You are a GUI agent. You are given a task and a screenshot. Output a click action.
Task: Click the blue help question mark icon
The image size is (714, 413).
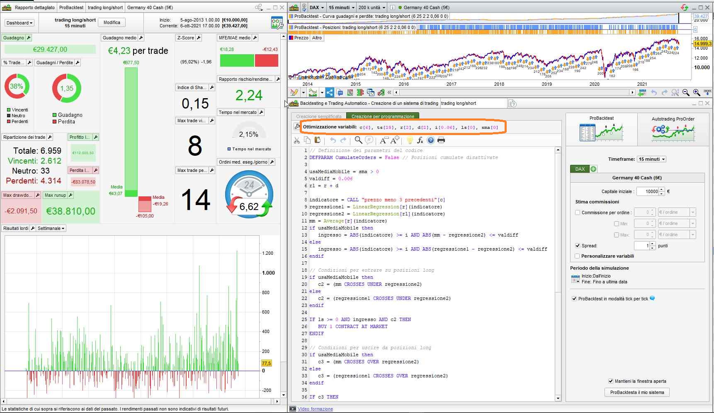coord(431,140)
